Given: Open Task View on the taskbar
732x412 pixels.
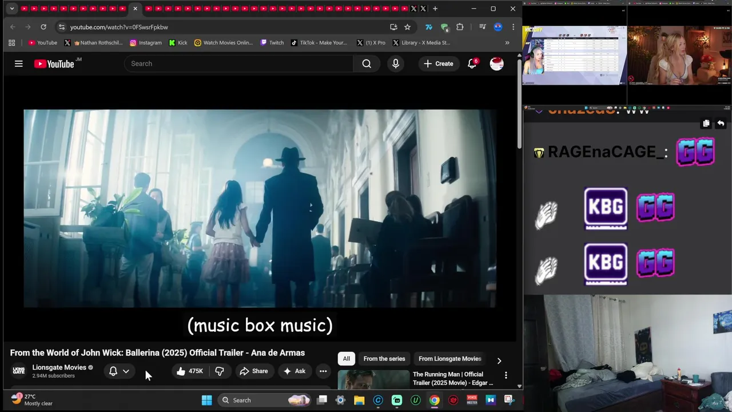Looking at the screenshot, I should [322, 400].
